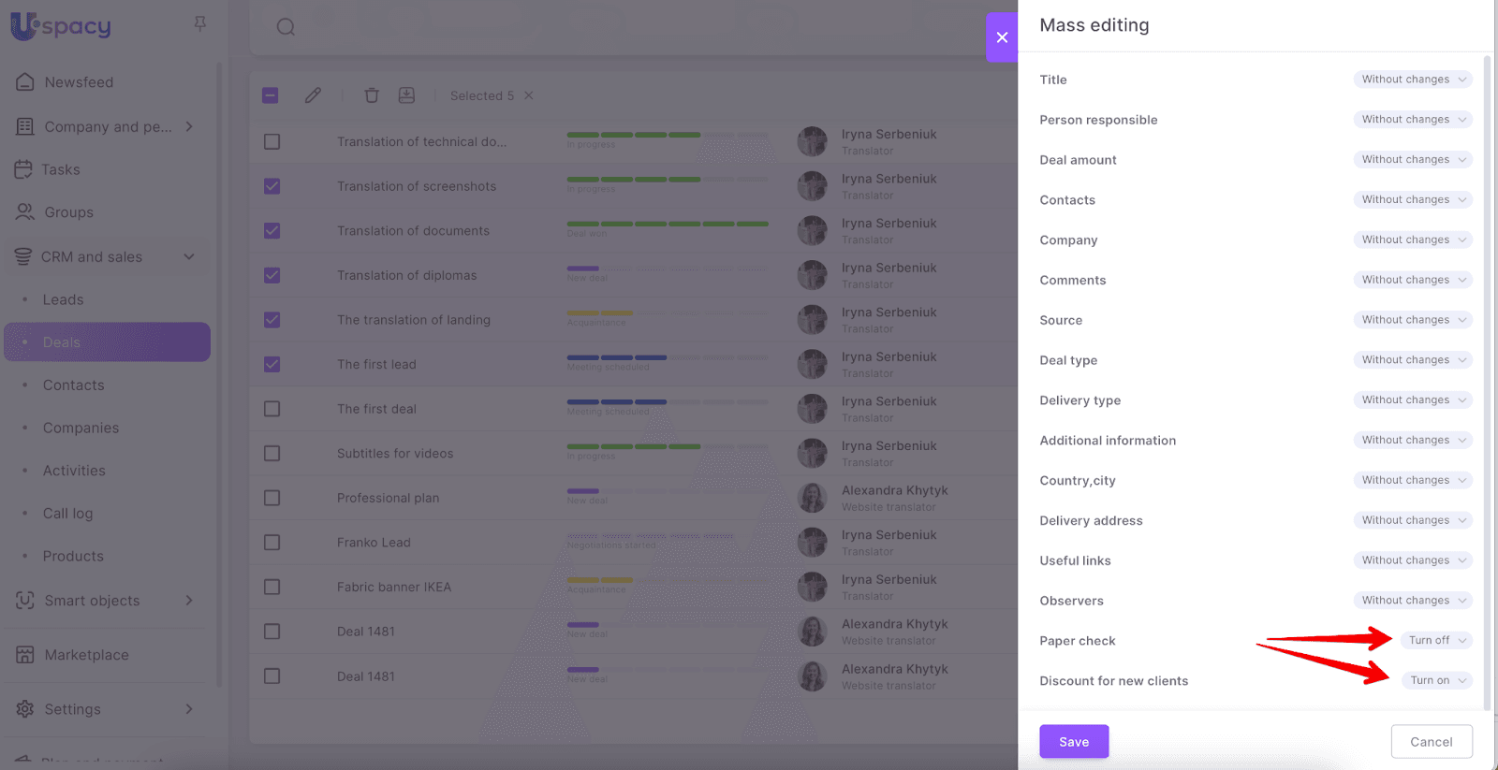Open the Person responsible dropdown
1498x770 pixels.
click(x=1412, y=120)
